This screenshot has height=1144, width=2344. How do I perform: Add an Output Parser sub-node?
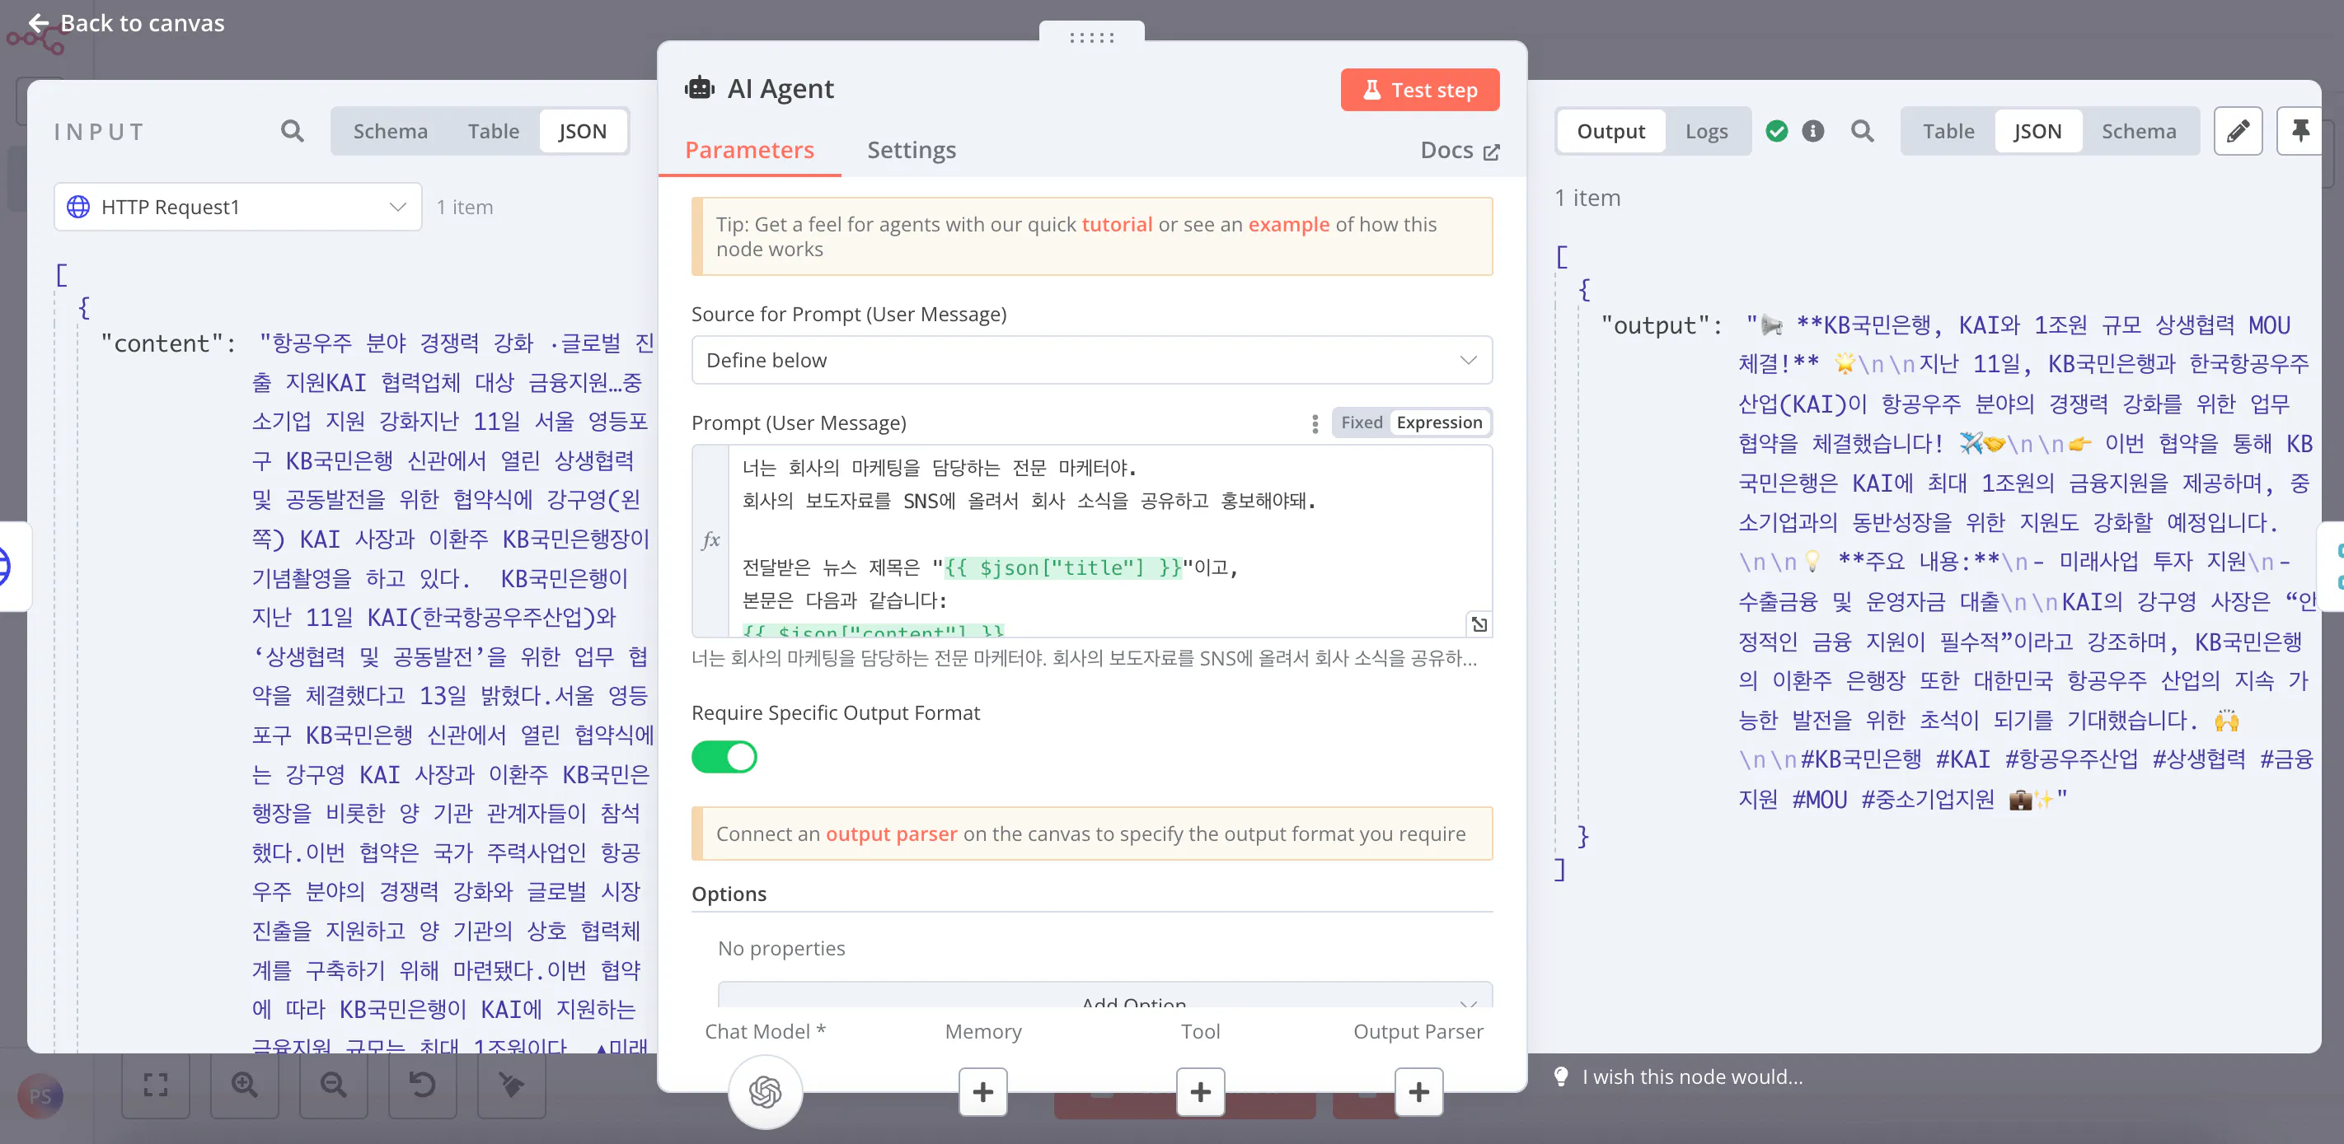tap(1418, 1090)
